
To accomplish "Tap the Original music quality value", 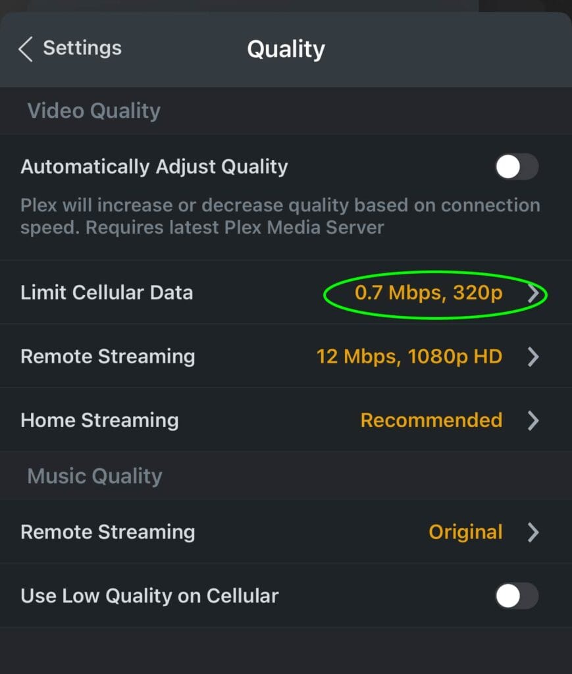I will [x=465, y=532].
